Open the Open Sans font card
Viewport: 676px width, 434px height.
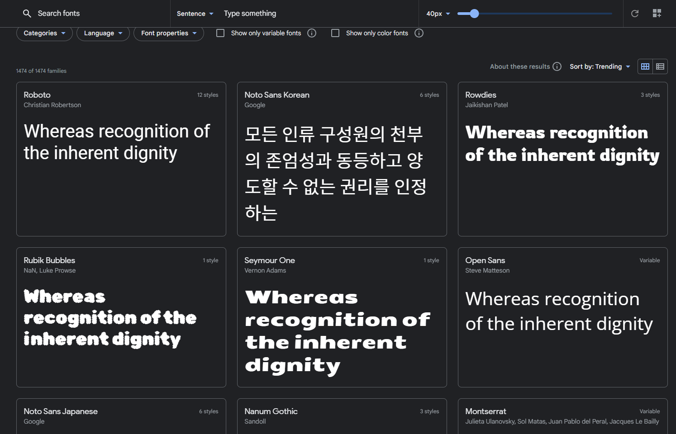pyautogui.click(x=563, y=317)
